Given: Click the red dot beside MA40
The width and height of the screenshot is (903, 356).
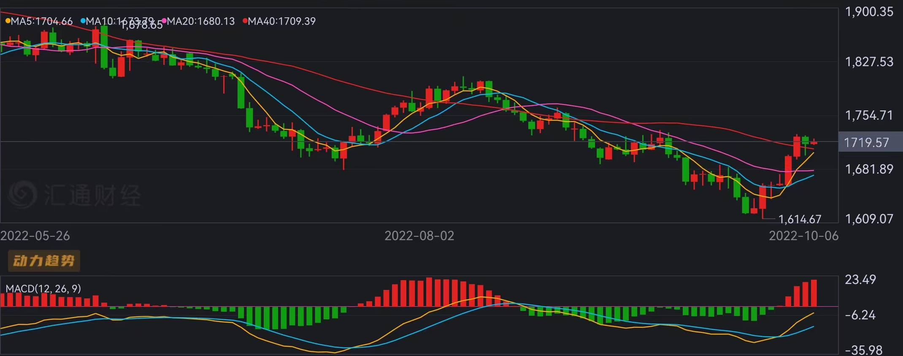Looking at the screenshot, I should coord(245,21).
